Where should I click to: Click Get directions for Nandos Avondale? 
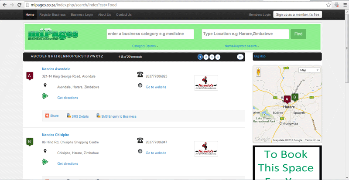pyautogui.click(x=68, y=98)
